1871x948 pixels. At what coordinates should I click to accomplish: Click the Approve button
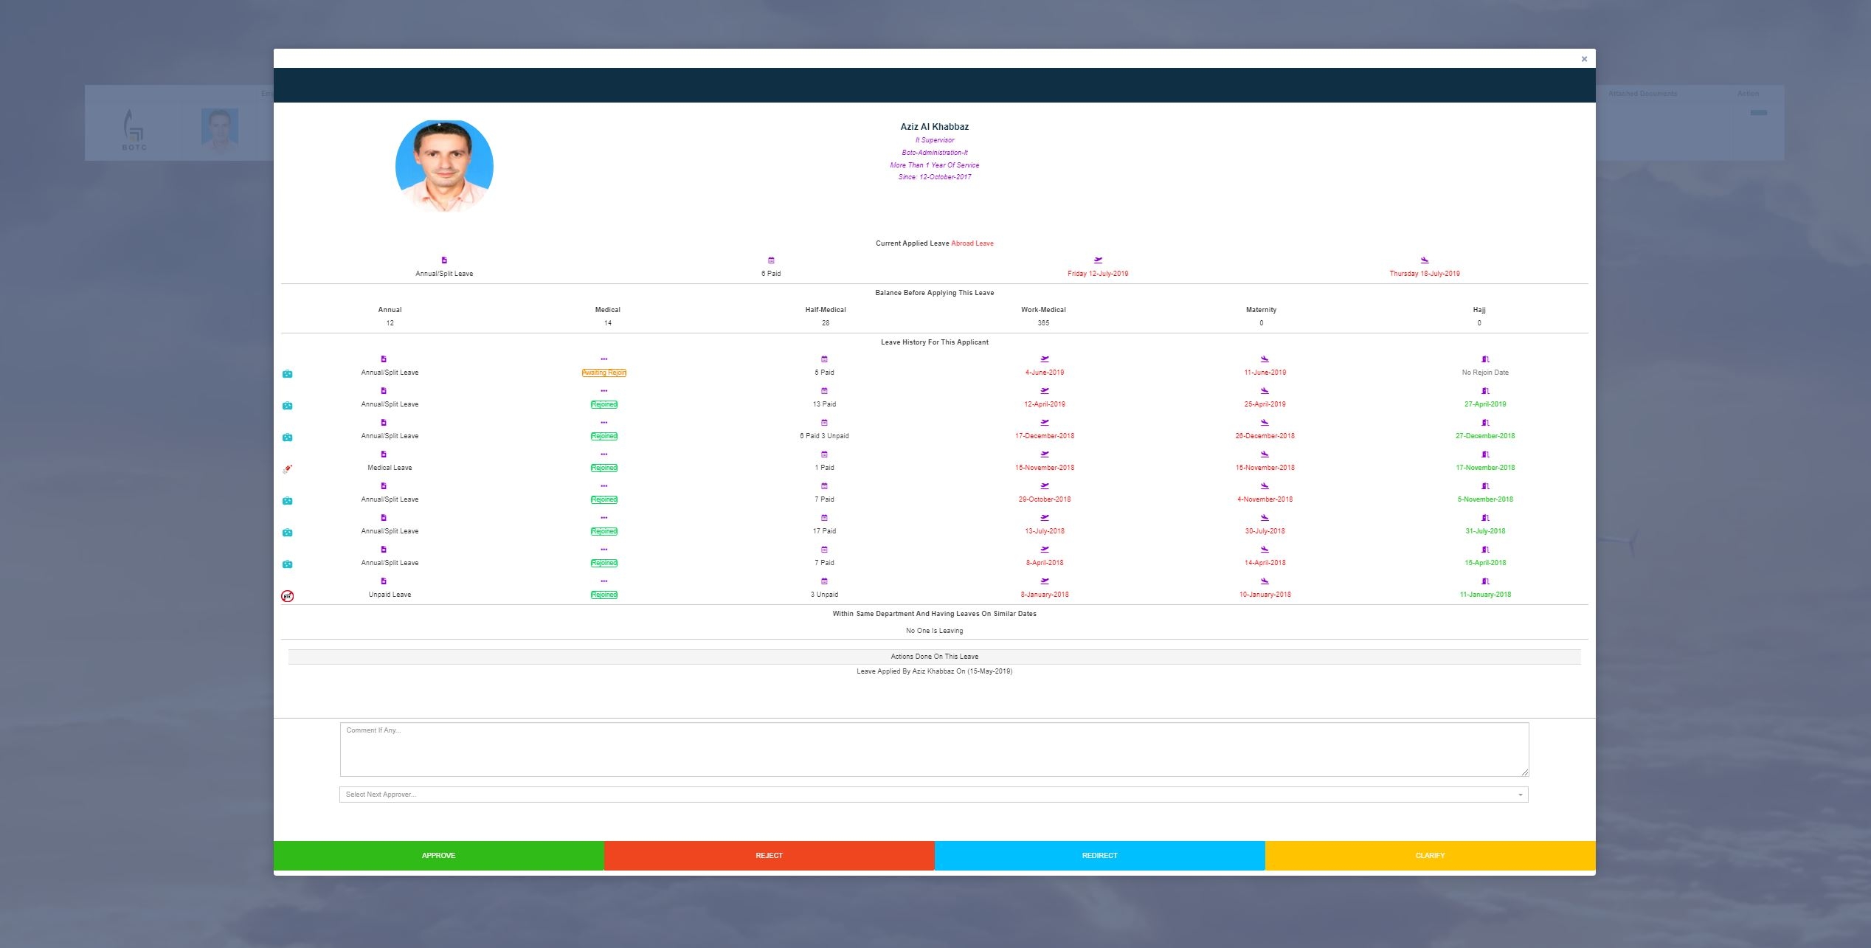click(x=438, y=855)
